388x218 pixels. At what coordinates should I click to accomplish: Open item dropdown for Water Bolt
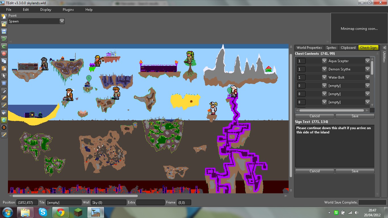tap(367, 77)
